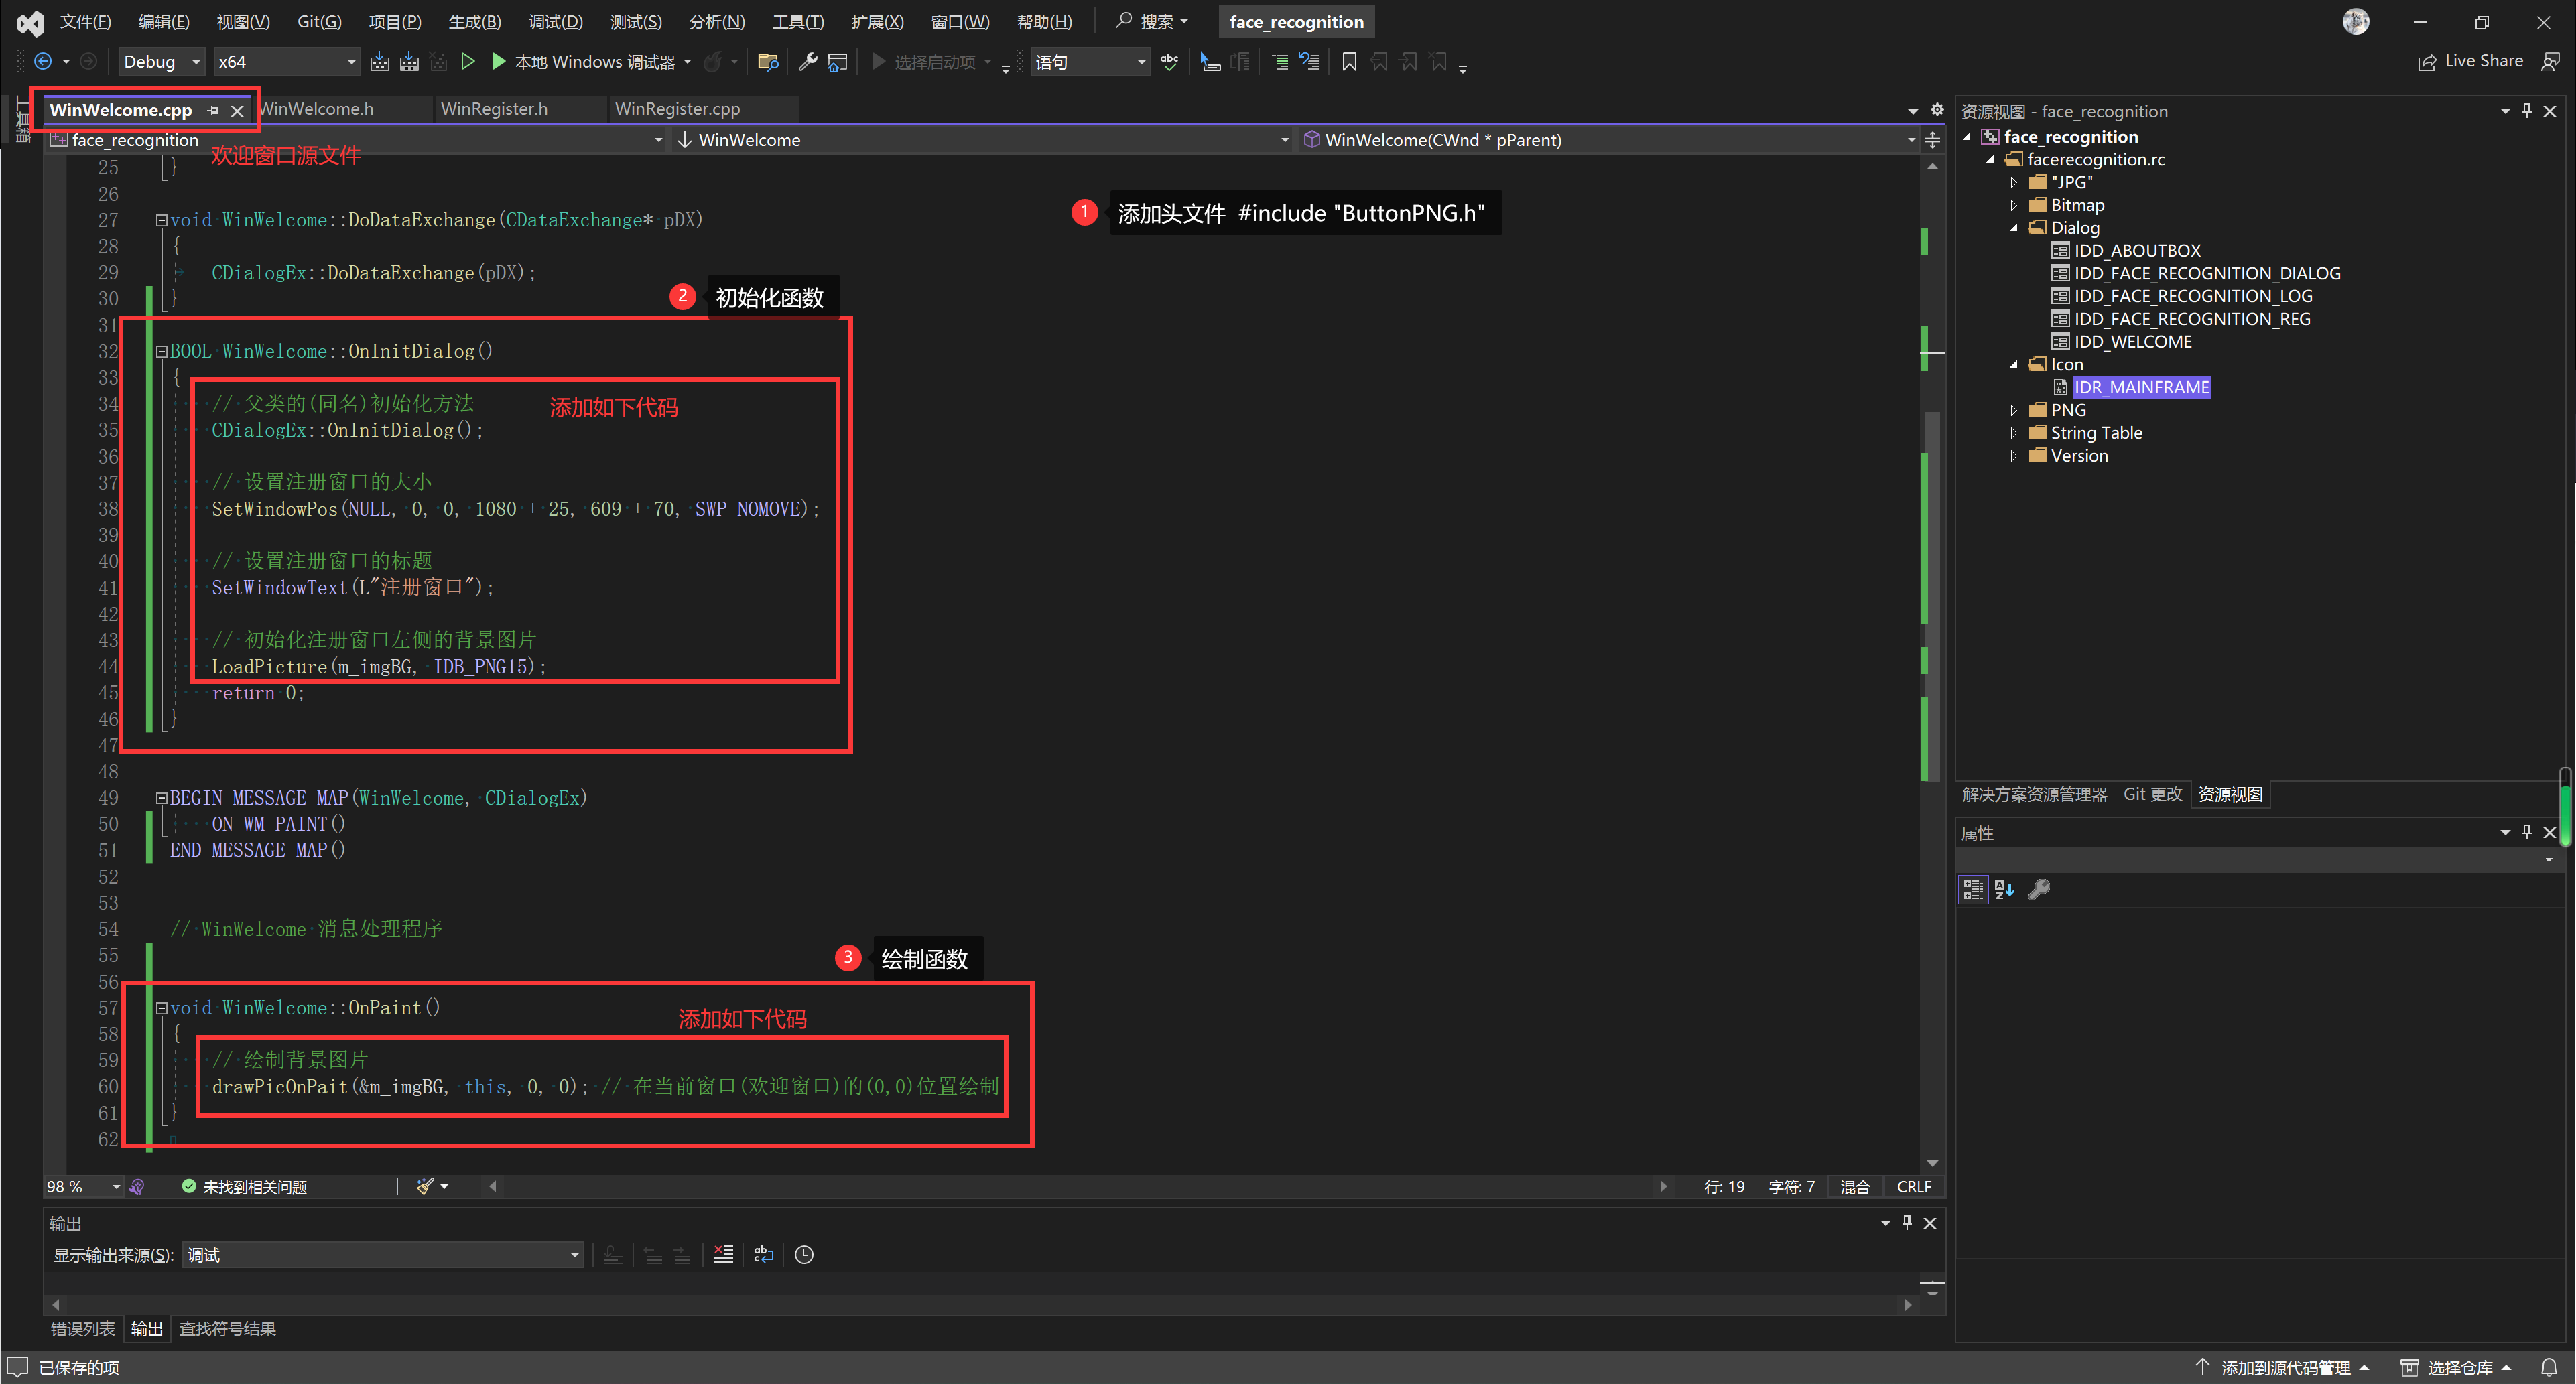Click the Find in Files folder icon
This screenshot has height=1384, width=2576.
pyautogui.click(x=768, y=62)
